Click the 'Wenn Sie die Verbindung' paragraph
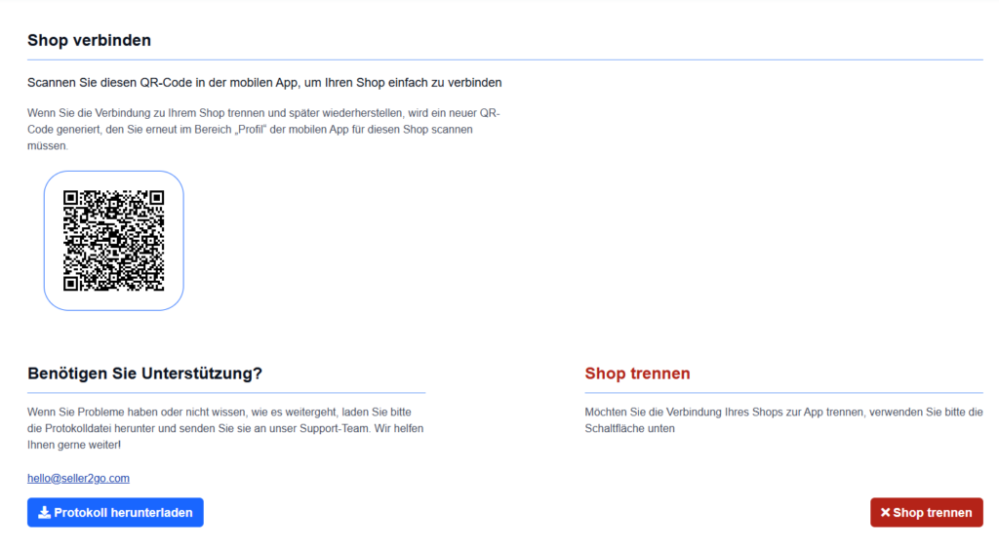This screenshot has width=999, height=551. coord(263,130)
